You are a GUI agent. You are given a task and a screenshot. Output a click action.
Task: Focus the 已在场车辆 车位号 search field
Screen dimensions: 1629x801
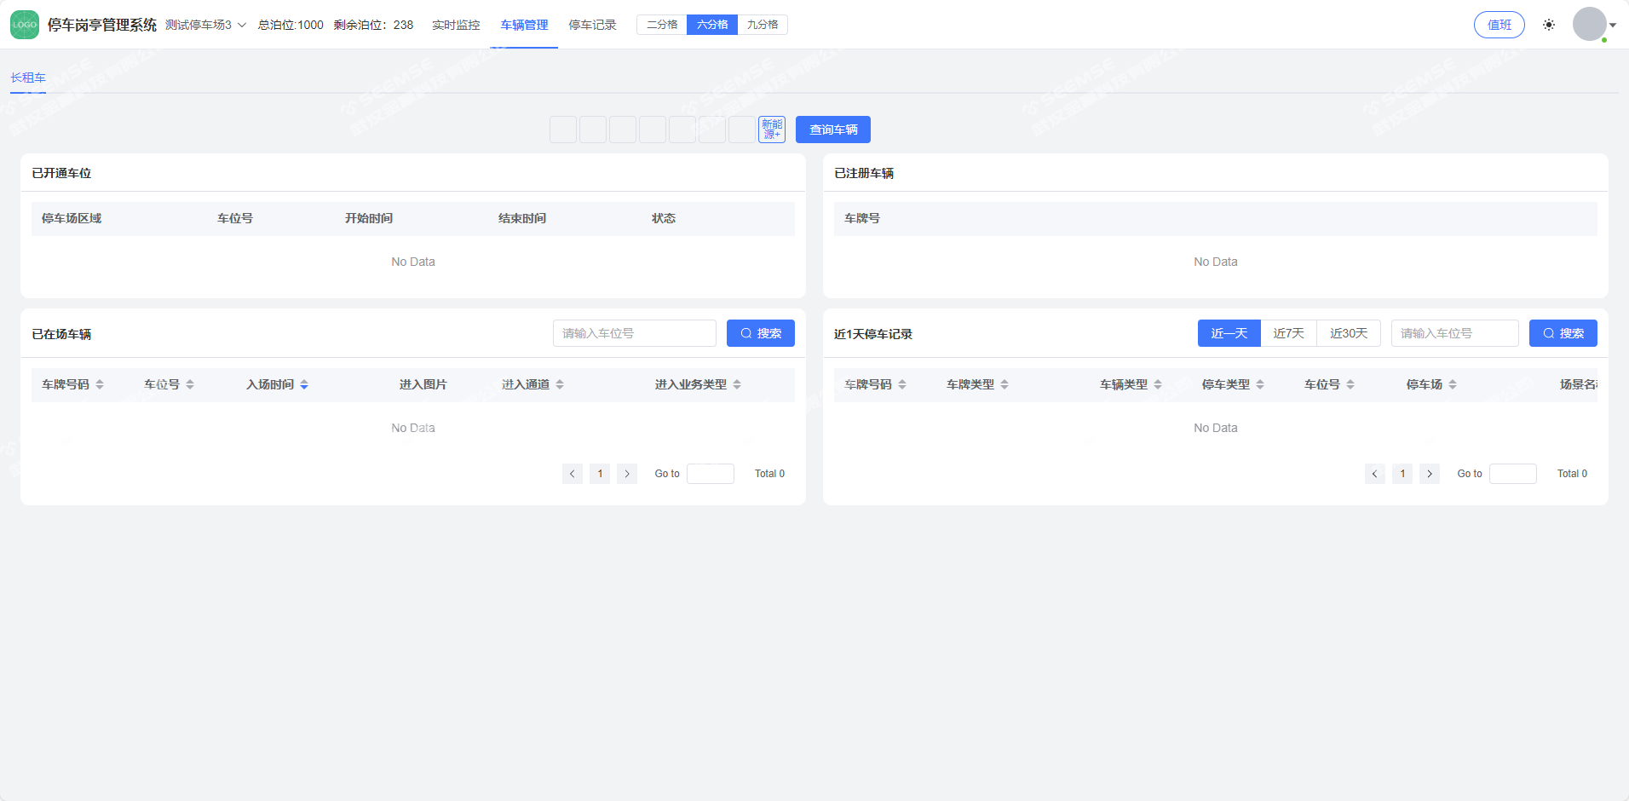point(634,333)
